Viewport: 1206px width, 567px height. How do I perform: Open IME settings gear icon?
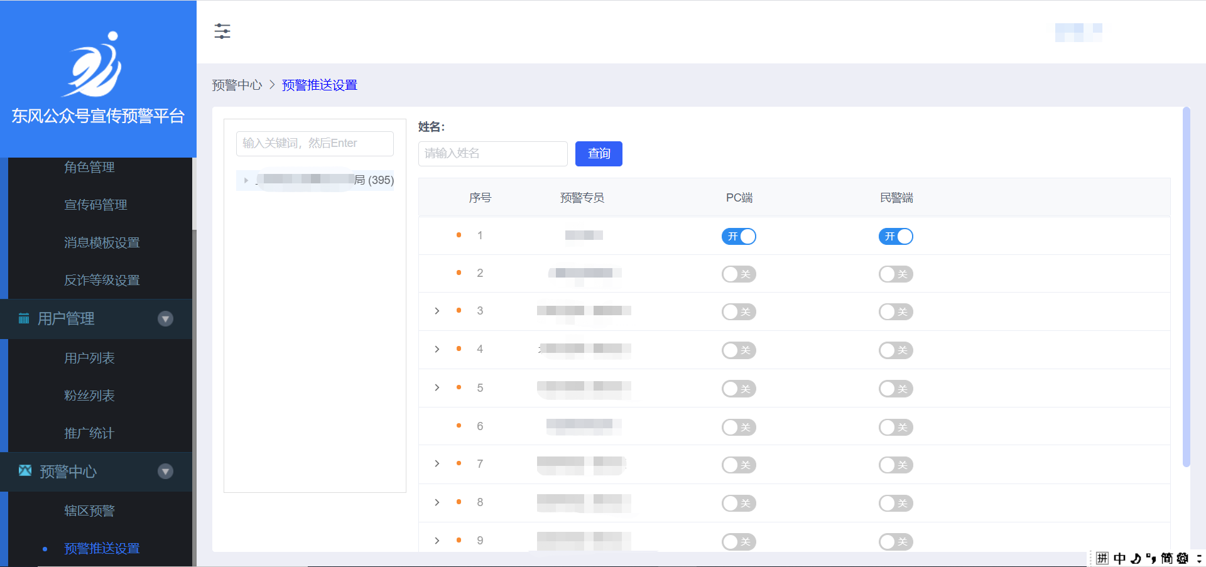pyautogui.click(x=1183, y=558)
